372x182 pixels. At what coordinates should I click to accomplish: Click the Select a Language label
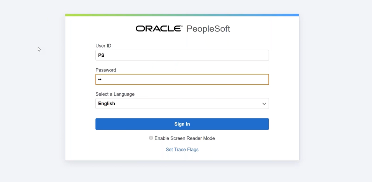click(115, 94)
